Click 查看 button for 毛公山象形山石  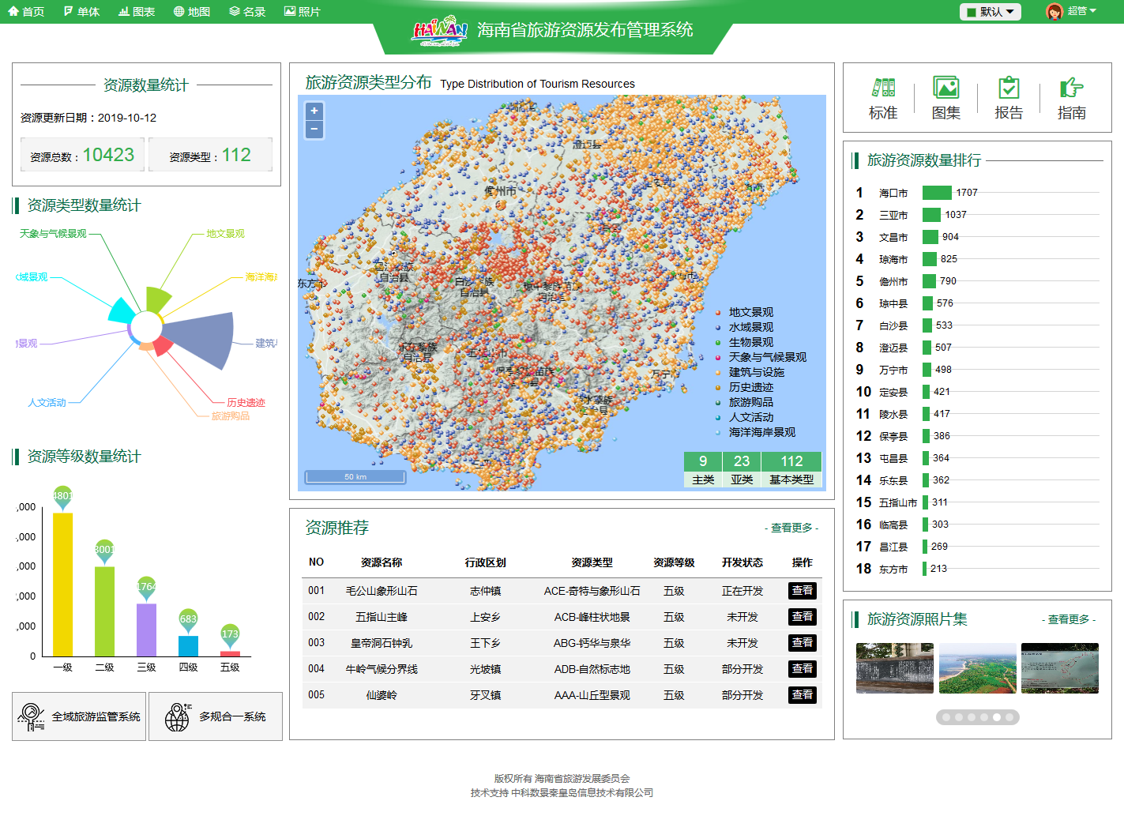pyautogui.click(x=802, y=591)
